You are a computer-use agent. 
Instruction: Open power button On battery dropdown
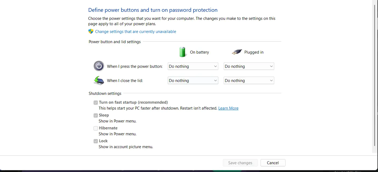click(193, 66)
